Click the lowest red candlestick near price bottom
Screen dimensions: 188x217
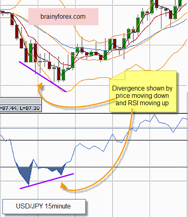coord(59,74)
